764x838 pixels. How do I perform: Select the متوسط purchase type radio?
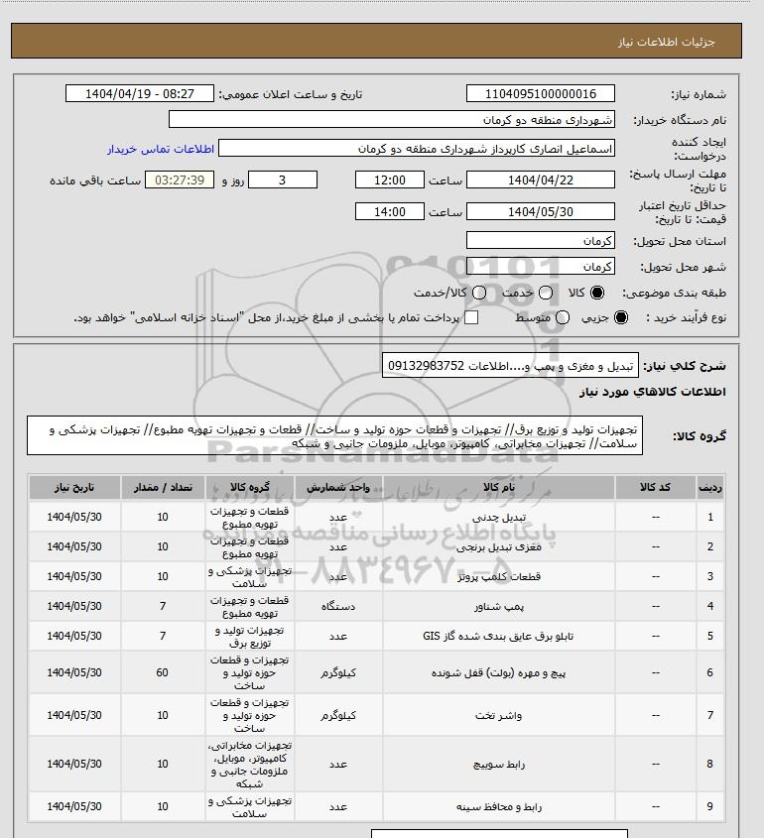point(562,317)
